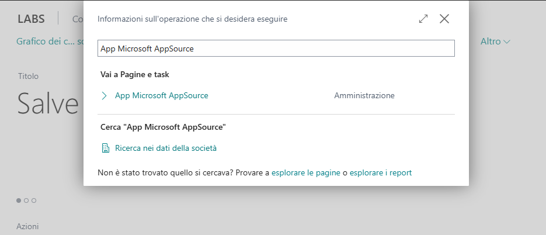Click the Azioni section heading
Image resolution: width=546 pixels, height=235 pixels.
click(x=27, y=226)
